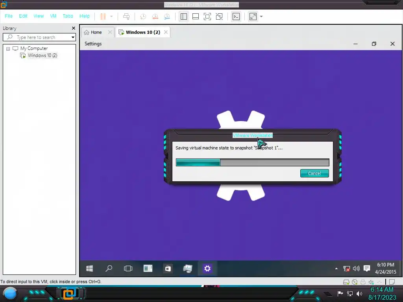Toggle the Library sidebar view icon

183,17
